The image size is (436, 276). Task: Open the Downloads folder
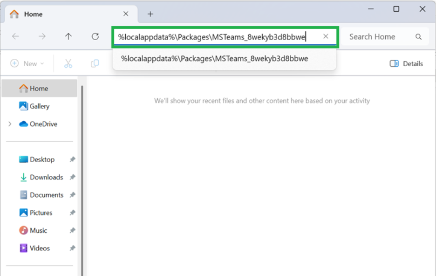[41, 177]
